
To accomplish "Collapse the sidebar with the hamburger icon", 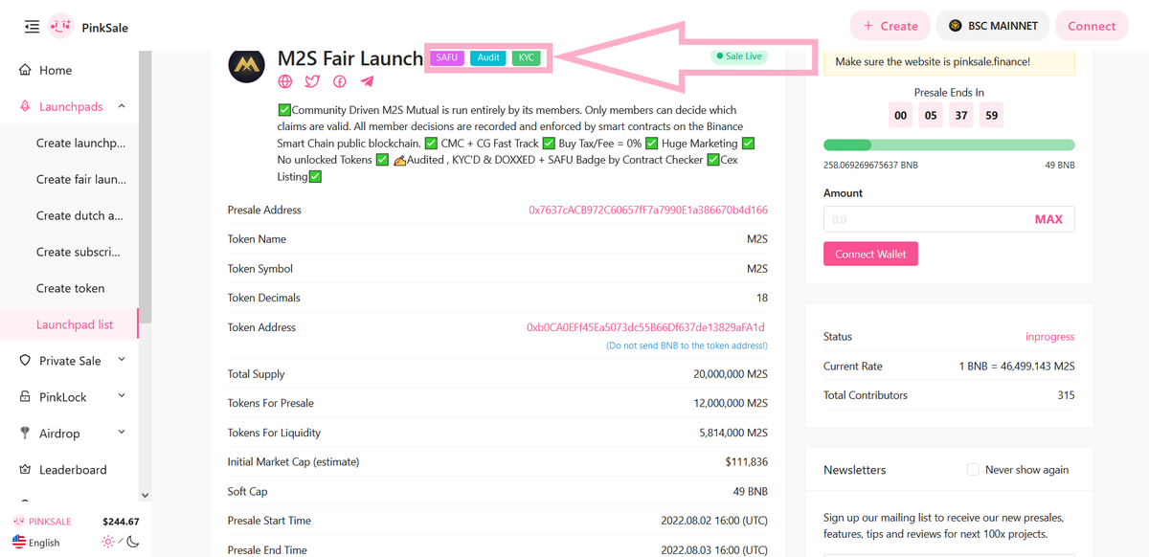I will pos(32,26).
